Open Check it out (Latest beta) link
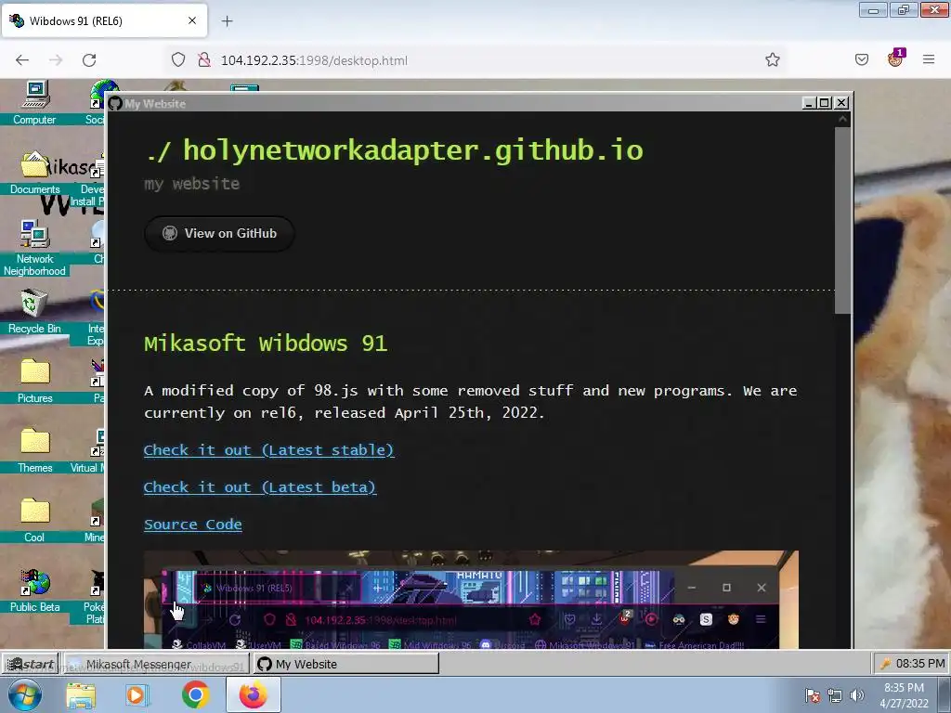This screenshot has height=713, width=951. tap(260, 487)
